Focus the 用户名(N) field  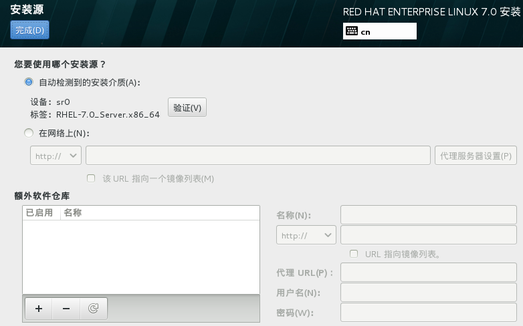click(429, 293)
